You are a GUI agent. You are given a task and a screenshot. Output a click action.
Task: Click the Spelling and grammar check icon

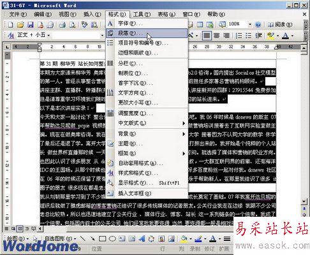pos(84,25)
